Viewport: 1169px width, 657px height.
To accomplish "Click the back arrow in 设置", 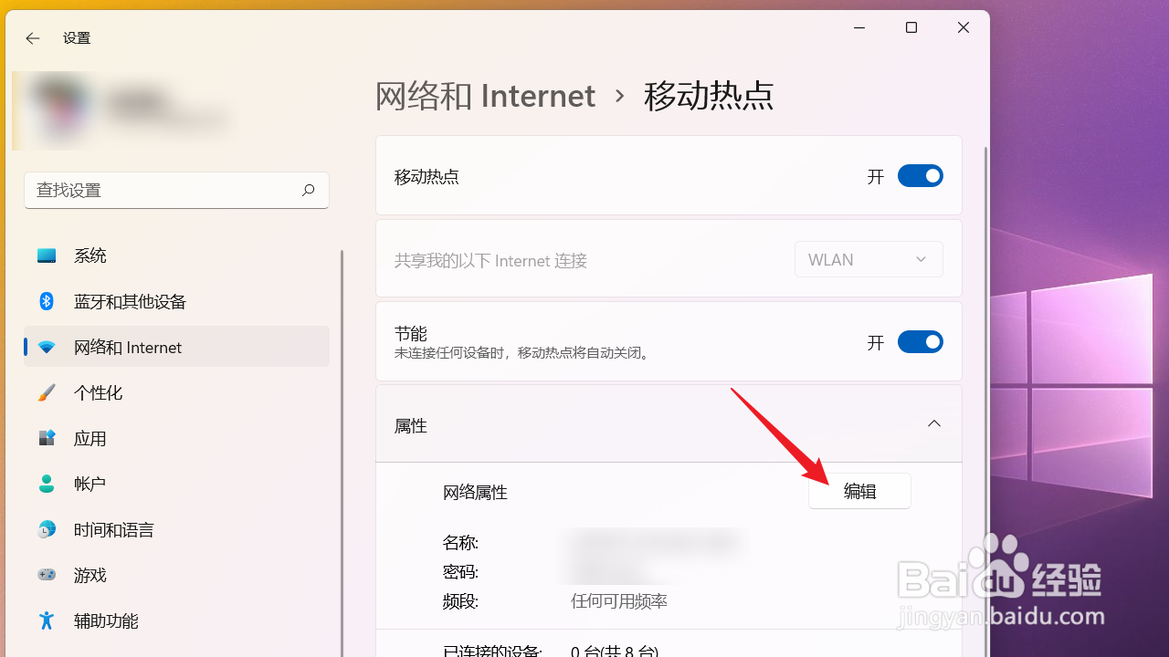I will 32,38.
